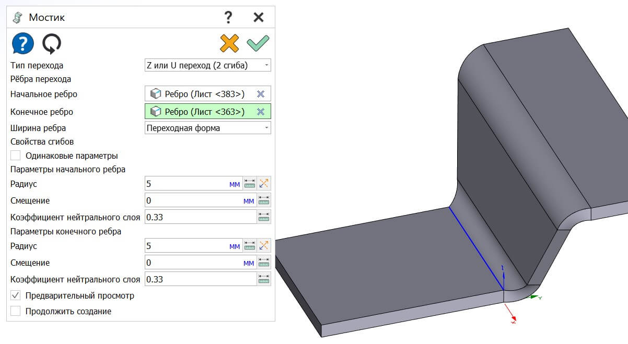Click orange radius type icon for start edge
Image resolution: width=628 pixels, height=344 pixels.
pos(264,184)
